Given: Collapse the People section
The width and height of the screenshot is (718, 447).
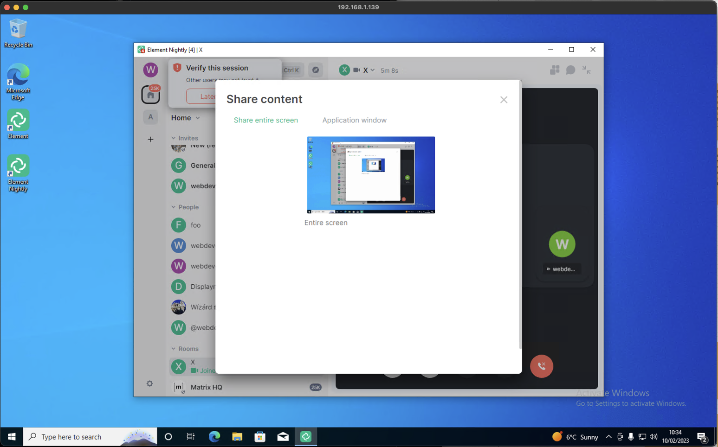Looking at the screenshot, I should [x=172, y=207].
